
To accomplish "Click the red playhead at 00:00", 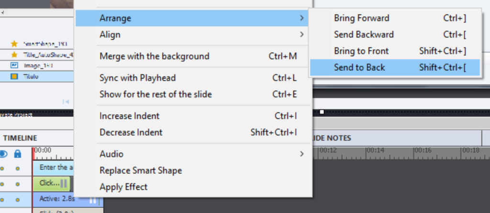I will [33, 153].
